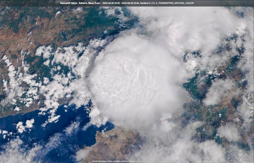Click the large circular convective cloud in the image
This screenshot has width=254, height=163.
click(x=137, y=81)
